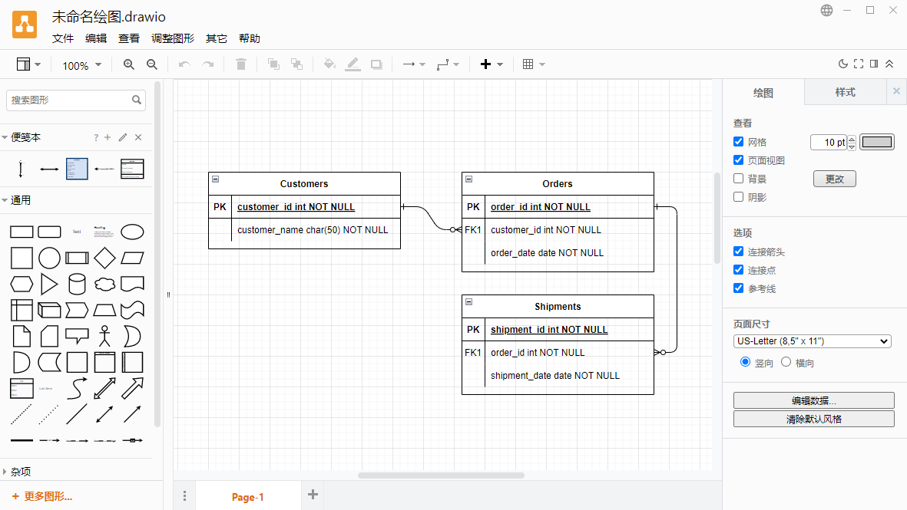Select the cylinder shape in the General palette
The height and width of the screenshot is (510, 907).
click(77, 285)
